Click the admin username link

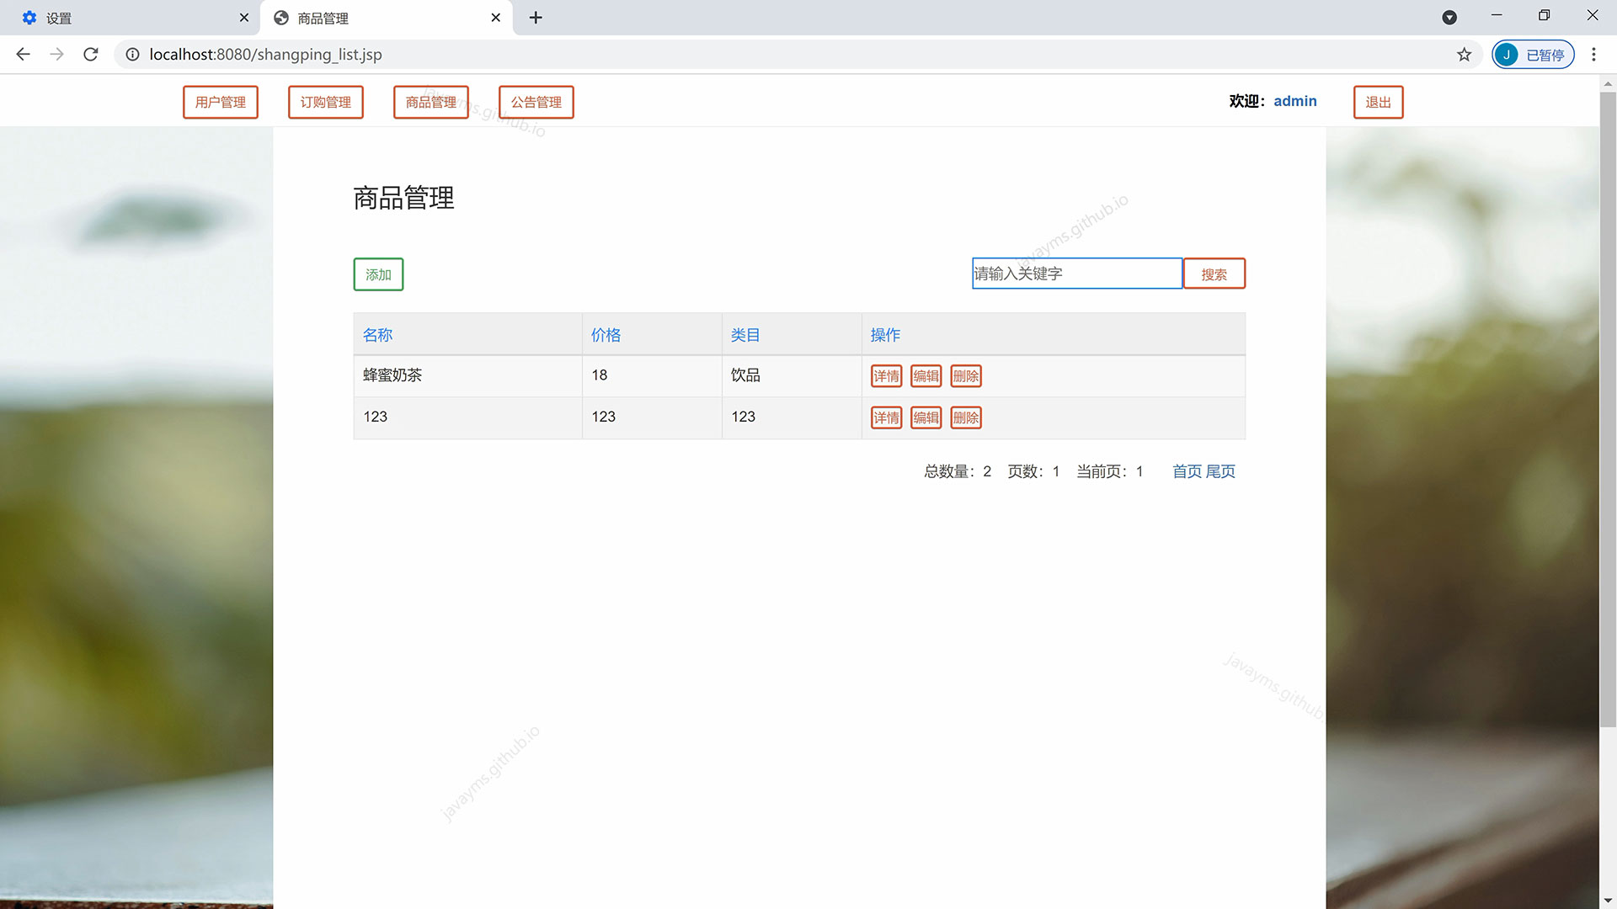click(x=1295, y=101)
